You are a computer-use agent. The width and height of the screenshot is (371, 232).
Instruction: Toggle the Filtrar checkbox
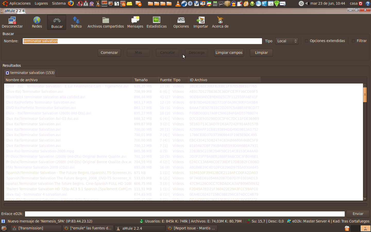[x=353, y=41]
